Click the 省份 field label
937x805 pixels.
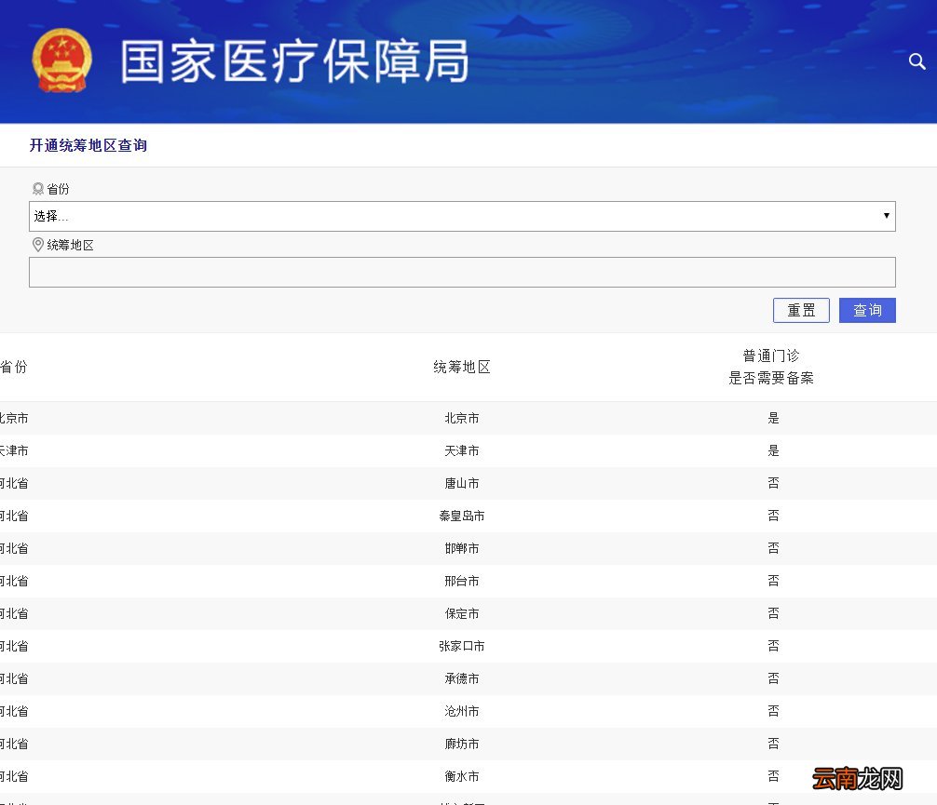[58, 189]
